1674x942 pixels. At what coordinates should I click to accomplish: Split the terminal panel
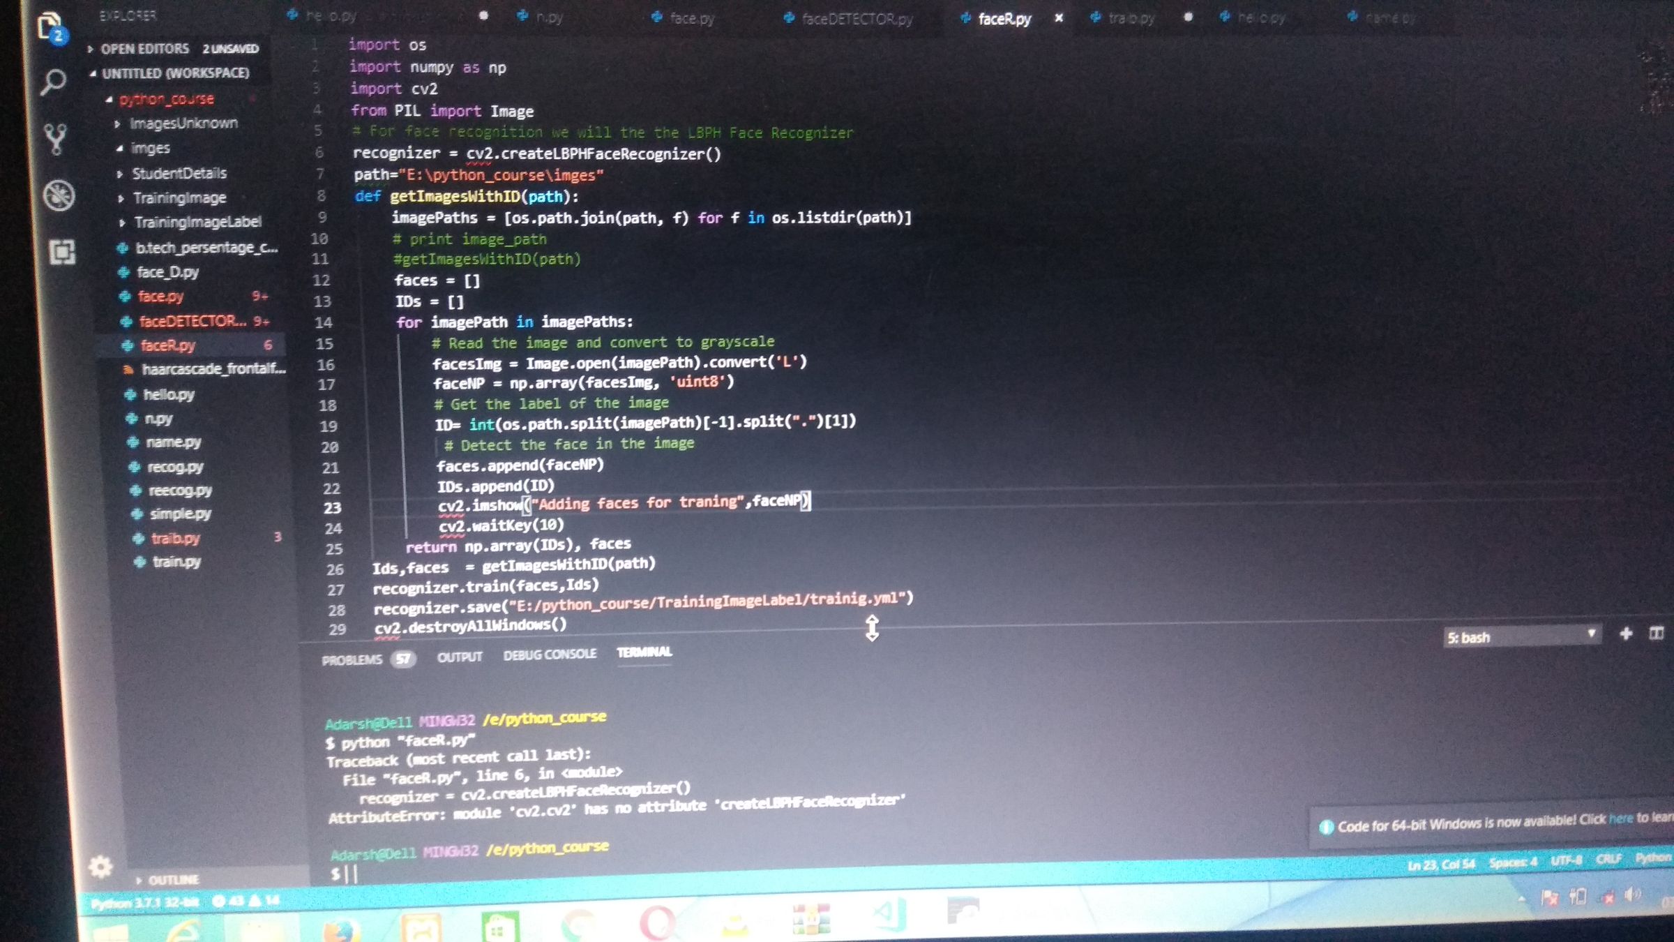1656,634
